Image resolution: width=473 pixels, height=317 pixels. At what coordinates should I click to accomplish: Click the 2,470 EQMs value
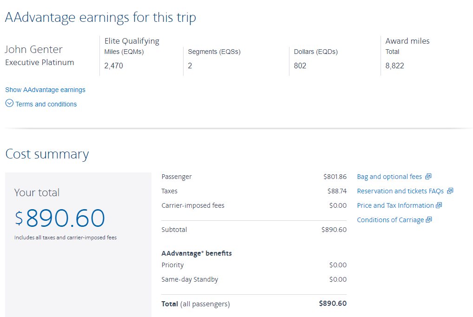(114, 66)
